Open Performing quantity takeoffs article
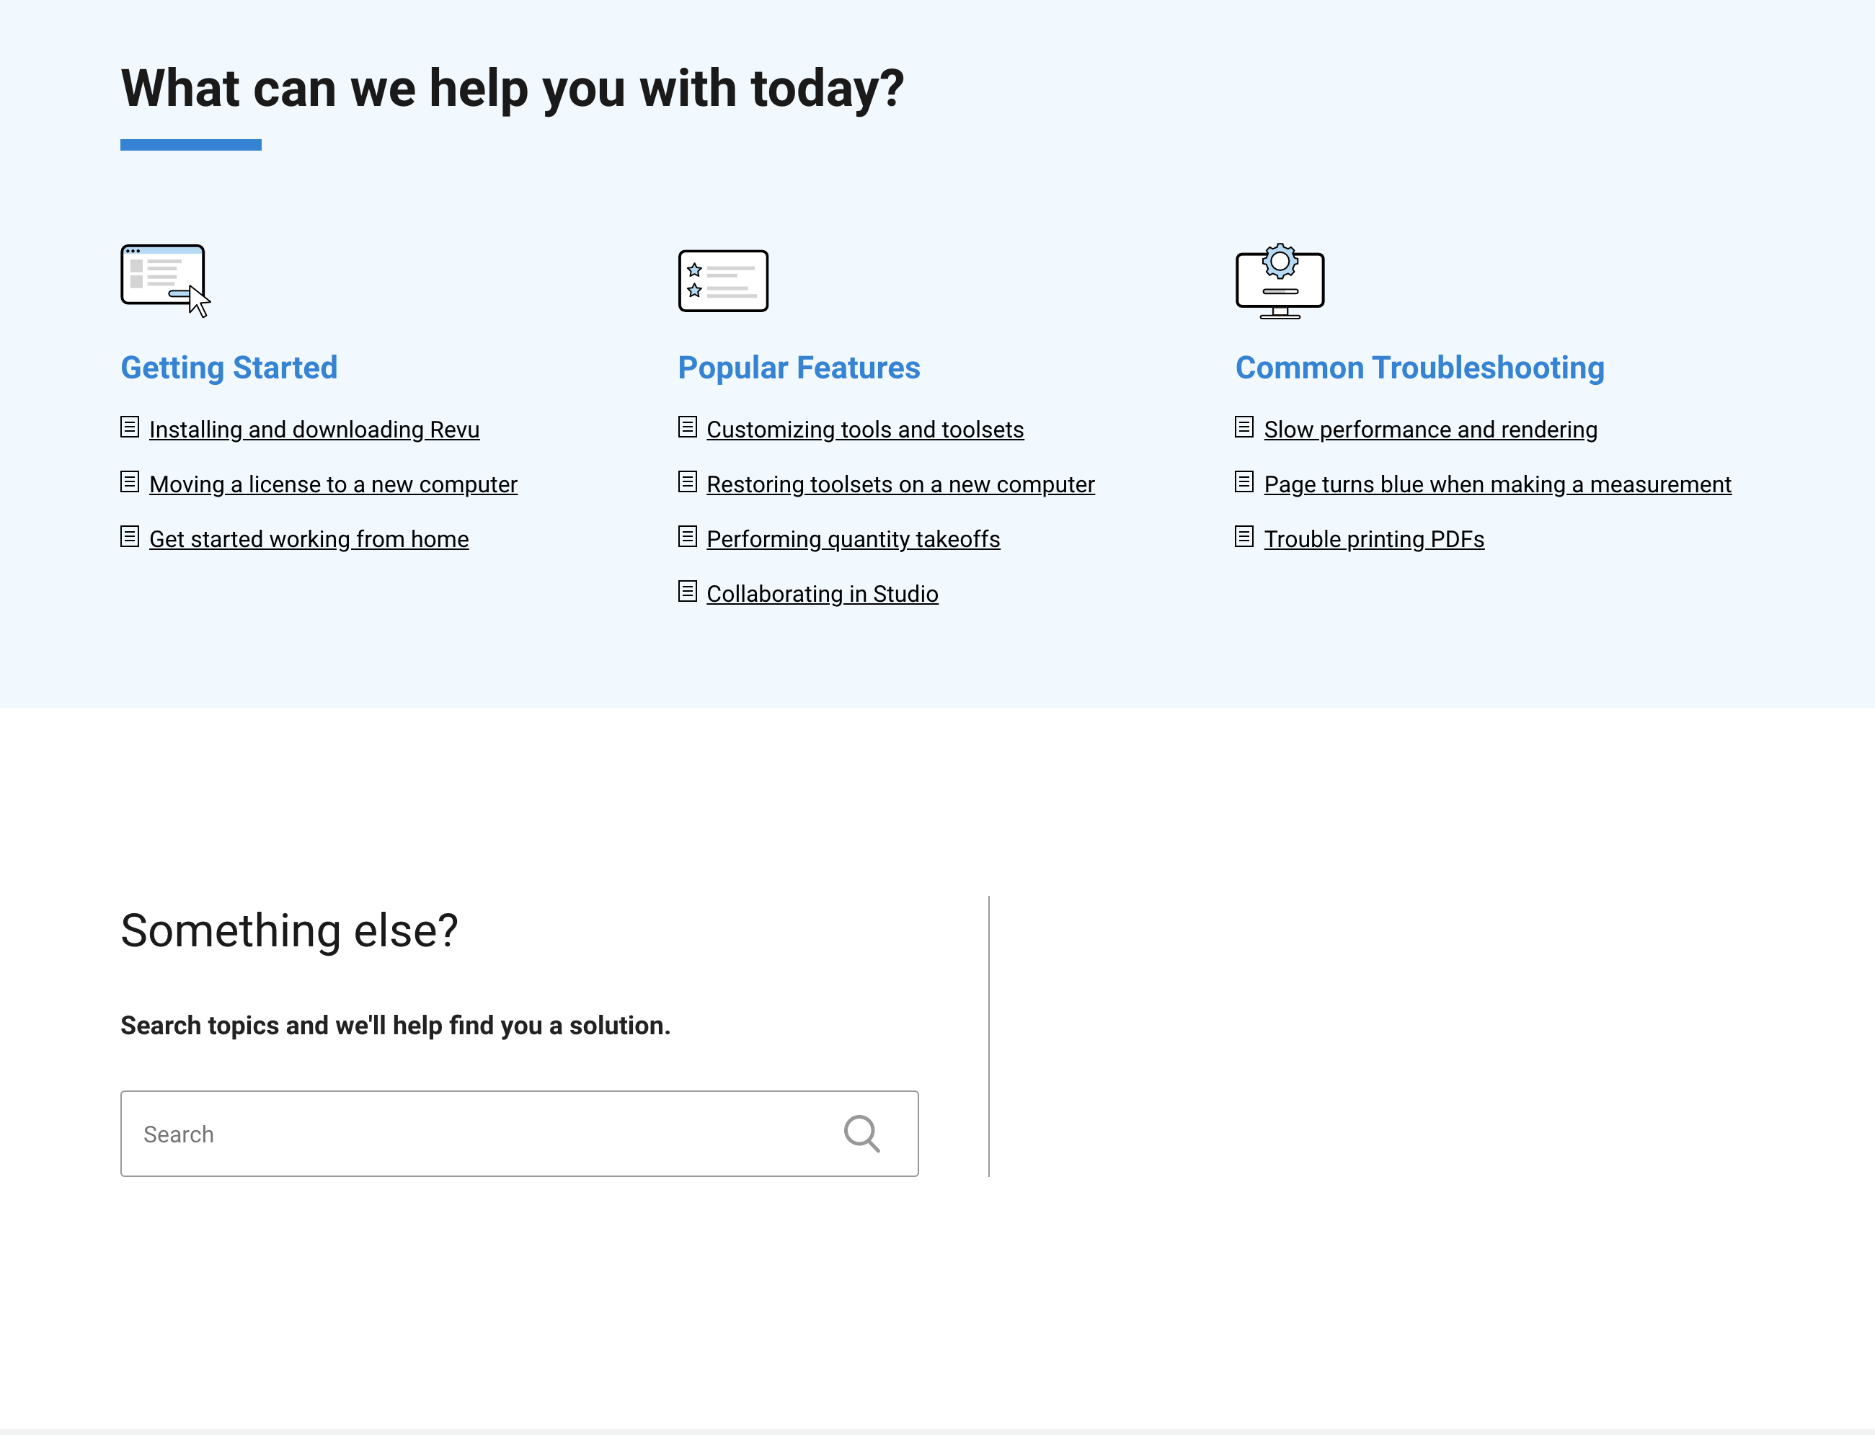1875x1435 pixels. pos(854,539)
